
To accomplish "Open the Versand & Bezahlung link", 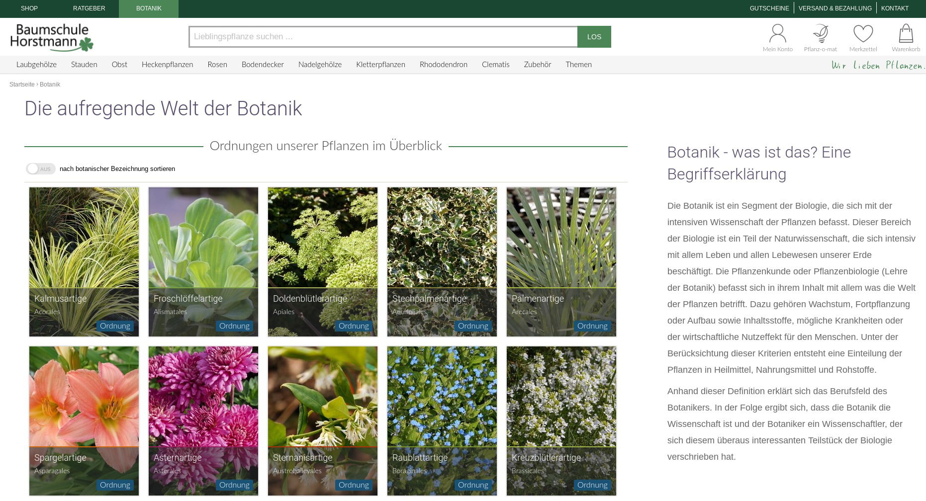I will 834,8.
